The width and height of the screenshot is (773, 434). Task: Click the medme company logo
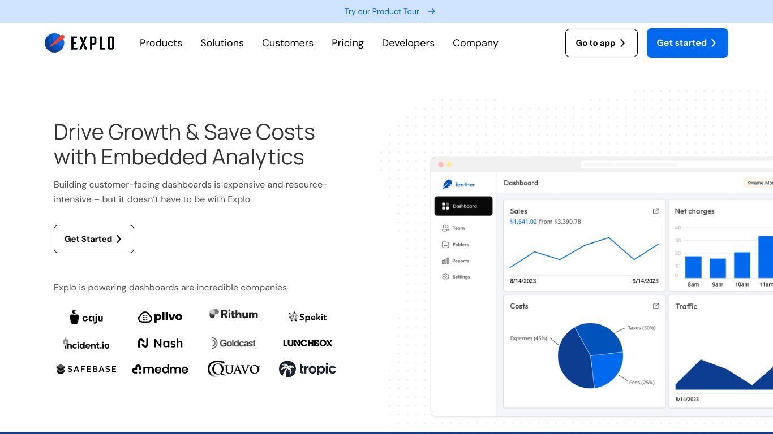(160, 369)
